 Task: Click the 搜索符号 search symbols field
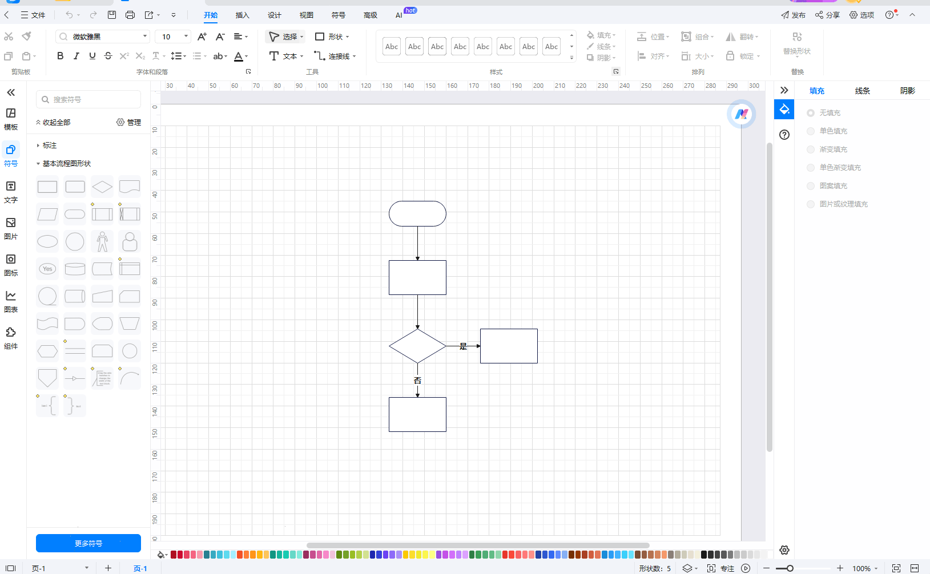tap(88, 99)
